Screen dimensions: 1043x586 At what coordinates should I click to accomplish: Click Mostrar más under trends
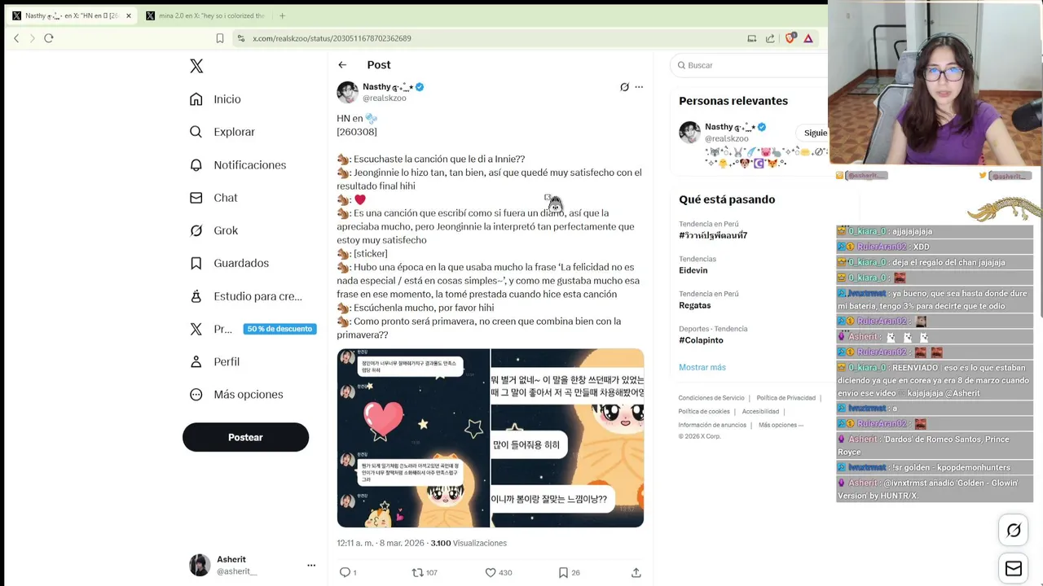(x=702, y=367)
